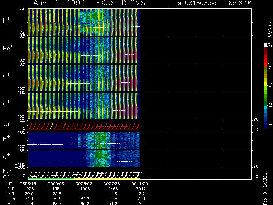
Task: Click the '4000' tick of E,p panel
Action: click(21, 167)
